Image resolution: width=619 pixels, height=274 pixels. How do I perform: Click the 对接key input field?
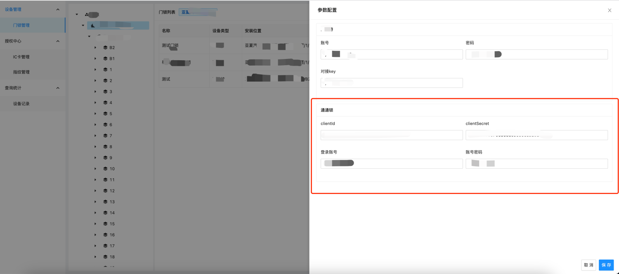coord(391,83)
